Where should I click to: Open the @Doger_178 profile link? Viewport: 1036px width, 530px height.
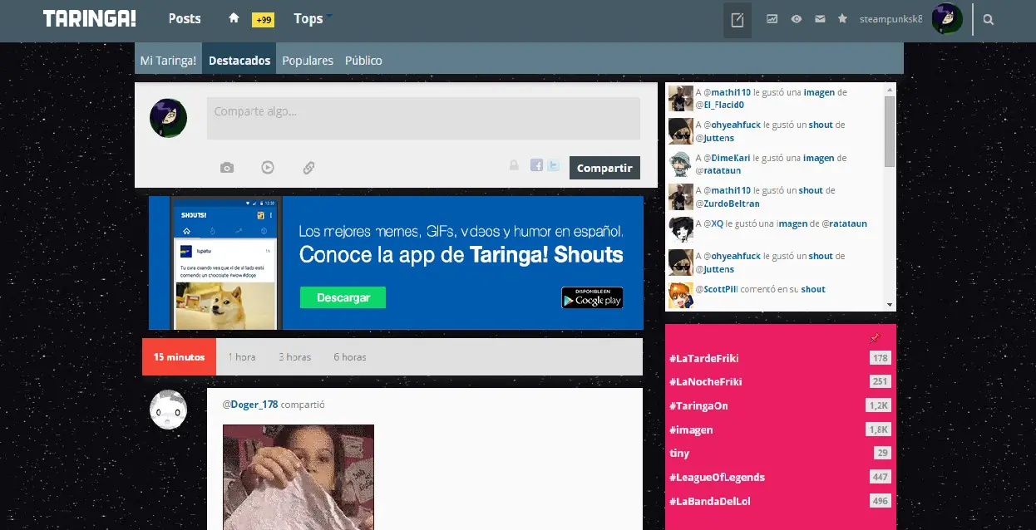[250, 405]
